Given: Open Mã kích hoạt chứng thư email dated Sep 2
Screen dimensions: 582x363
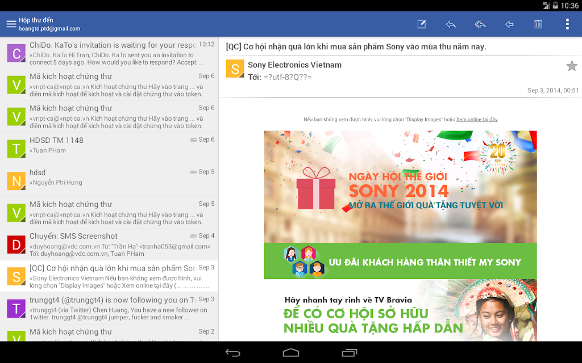Looking at the screenshot, I should click(x=109, y=333).
